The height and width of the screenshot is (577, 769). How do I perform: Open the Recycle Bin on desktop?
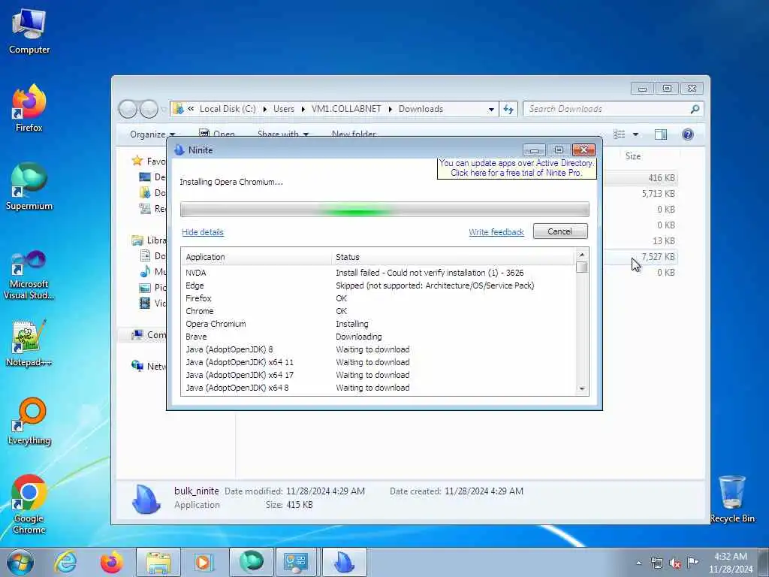(732, 500)
